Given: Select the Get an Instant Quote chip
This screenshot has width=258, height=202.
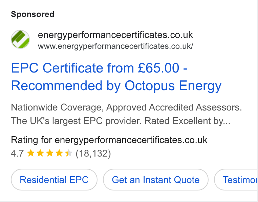Looking at the screenshot, I should coord(156,180).
